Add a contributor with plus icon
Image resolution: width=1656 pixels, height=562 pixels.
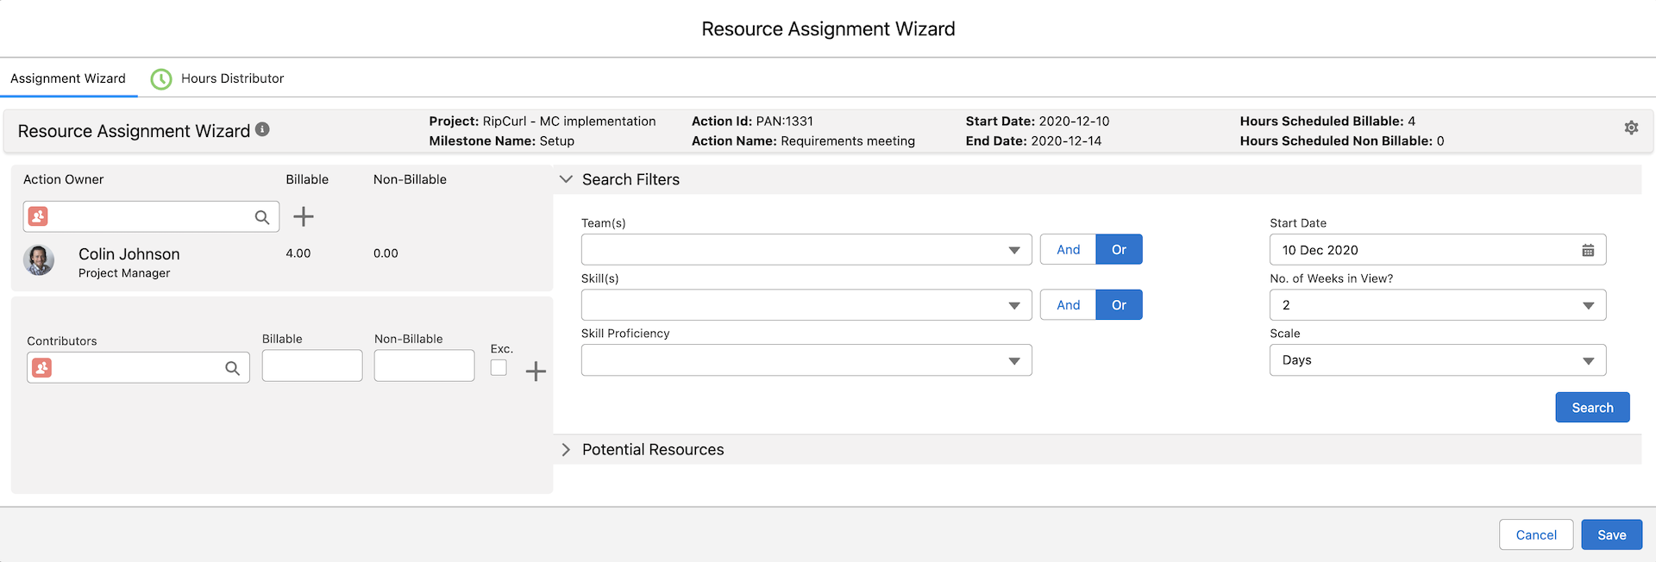tap(536, 372)
